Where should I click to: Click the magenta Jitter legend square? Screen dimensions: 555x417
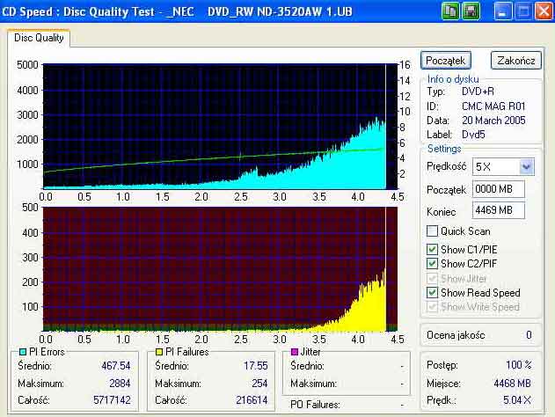click(x=294, y=352)
